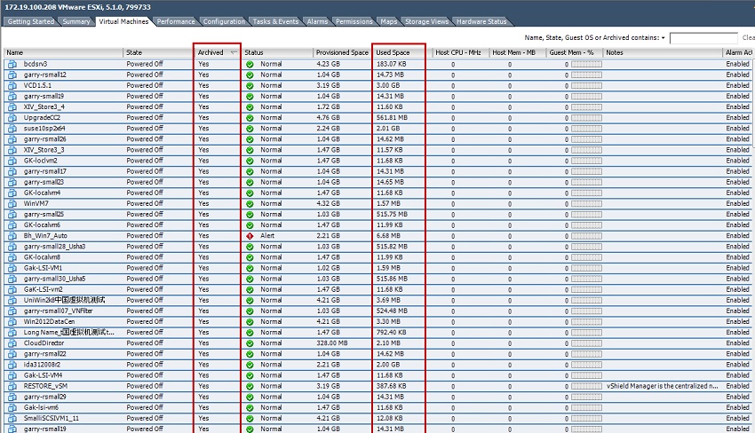This screenshot has width=755, height=433.
Task: Click the VM icon beside Bh_Win7_Auto
Action: (12, 236)
